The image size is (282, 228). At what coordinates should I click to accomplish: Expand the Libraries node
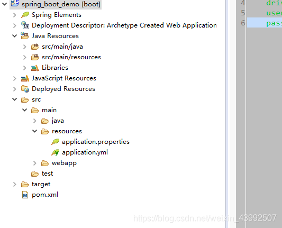[25, 68]
